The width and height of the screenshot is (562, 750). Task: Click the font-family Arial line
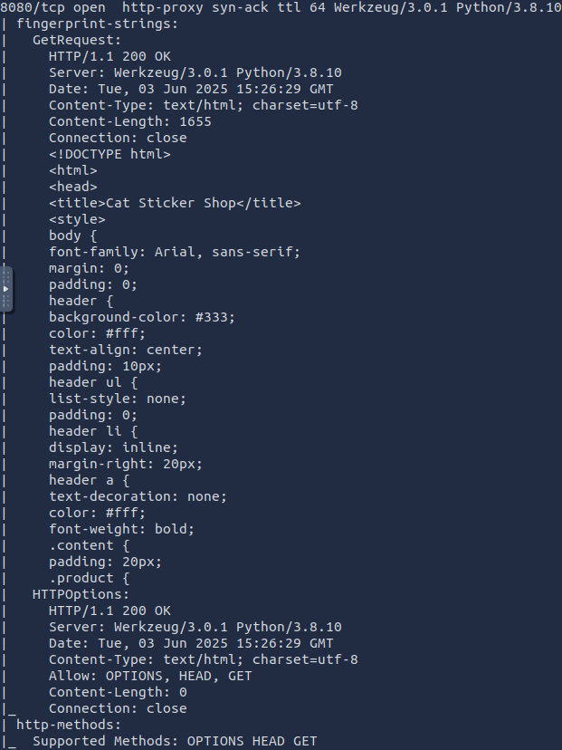pyautogui.click(x=175, y=252)
